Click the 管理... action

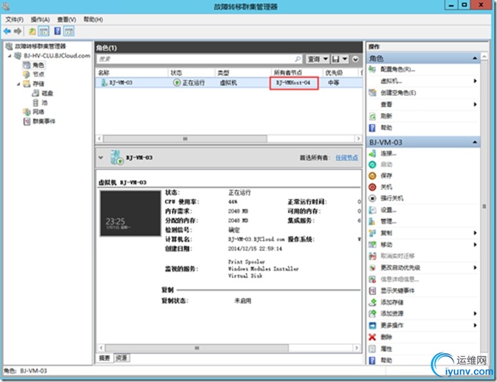pos(388,221)
